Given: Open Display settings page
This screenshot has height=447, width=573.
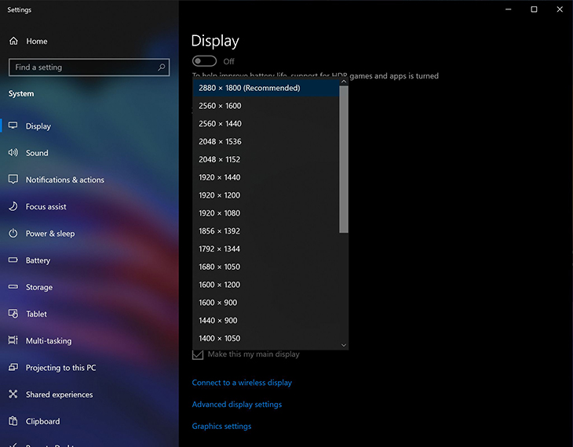Looking at the screenshot, I should coord(89,126).
